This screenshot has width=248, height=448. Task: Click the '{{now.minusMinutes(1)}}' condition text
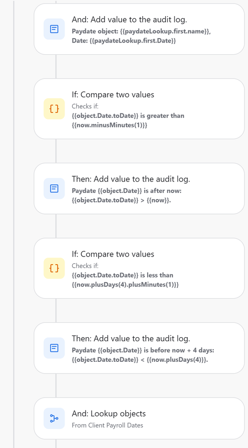pyautogui.click(x=109, y=125)
